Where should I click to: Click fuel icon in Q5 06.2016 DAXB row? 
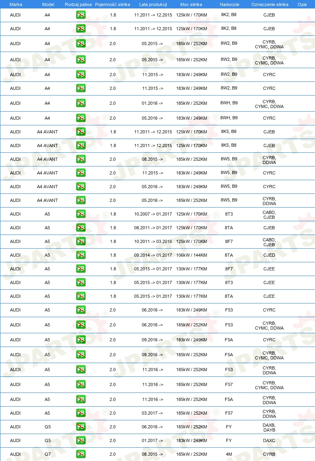81,427
